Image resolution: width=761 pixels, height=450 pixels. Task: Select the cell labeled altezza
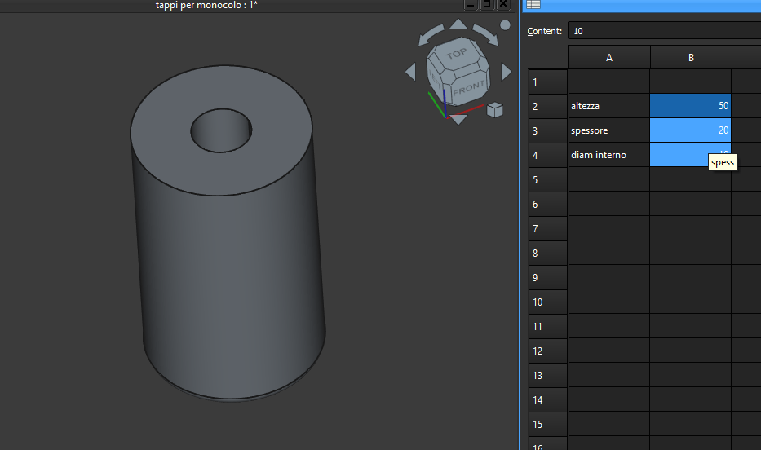click(x=608, y=106)
